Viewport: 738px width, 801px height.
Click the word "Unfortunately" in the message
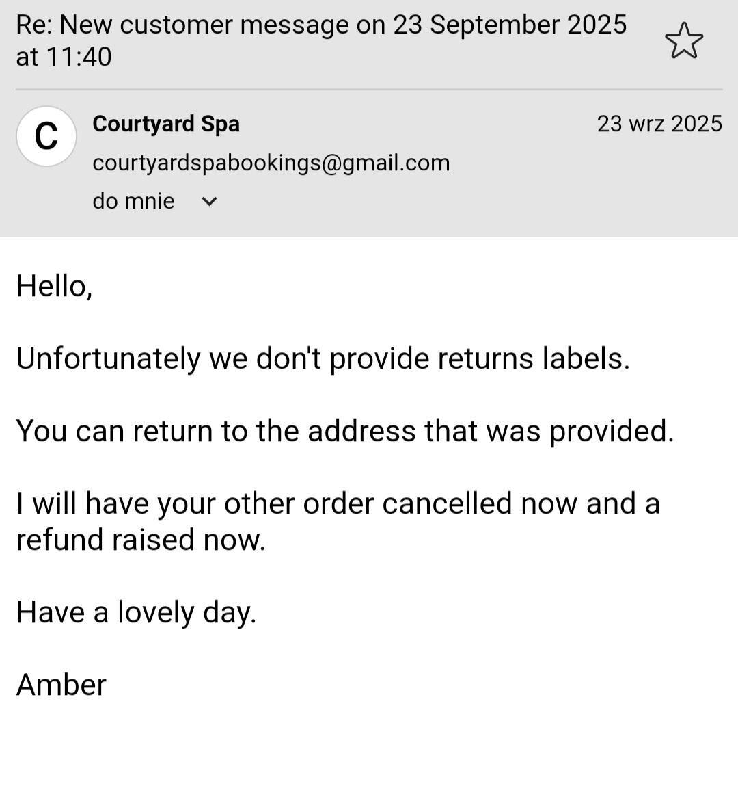(x=107, y=358)
